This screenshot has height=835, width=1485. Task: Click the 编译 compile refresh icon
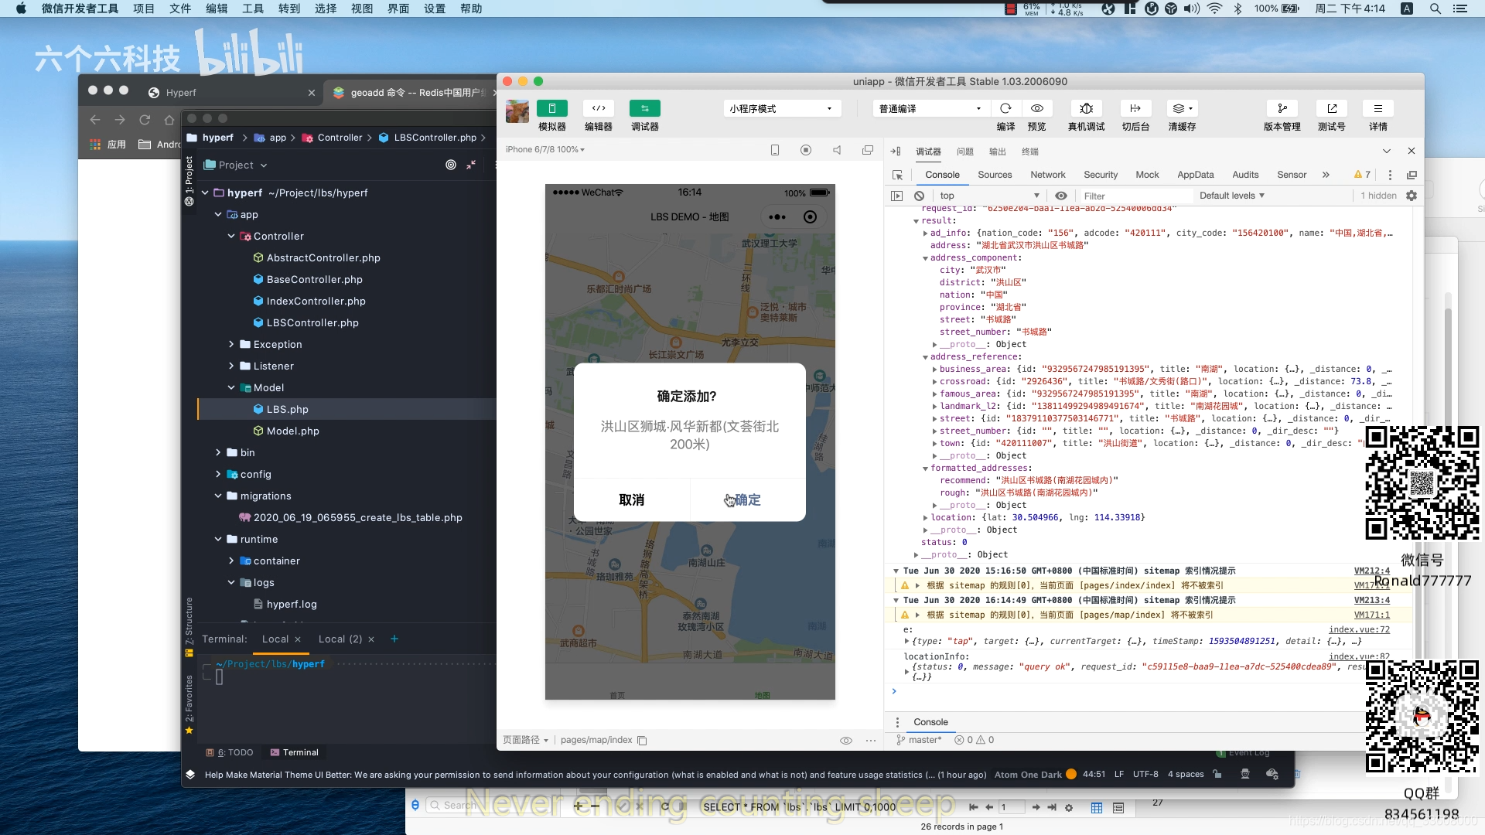(x=1005, y=108)
